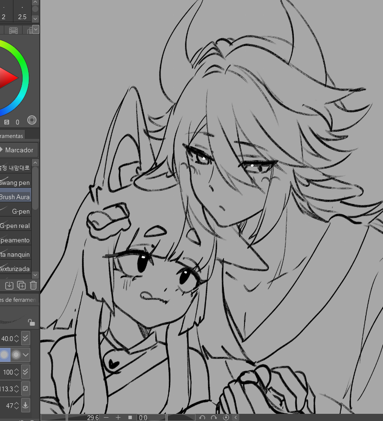Reset canvas rotation icon
383x421 pixels.
tap(226, 417)
